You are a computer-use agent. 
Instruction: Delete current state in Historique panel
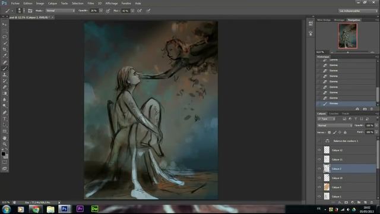[372, 109]
